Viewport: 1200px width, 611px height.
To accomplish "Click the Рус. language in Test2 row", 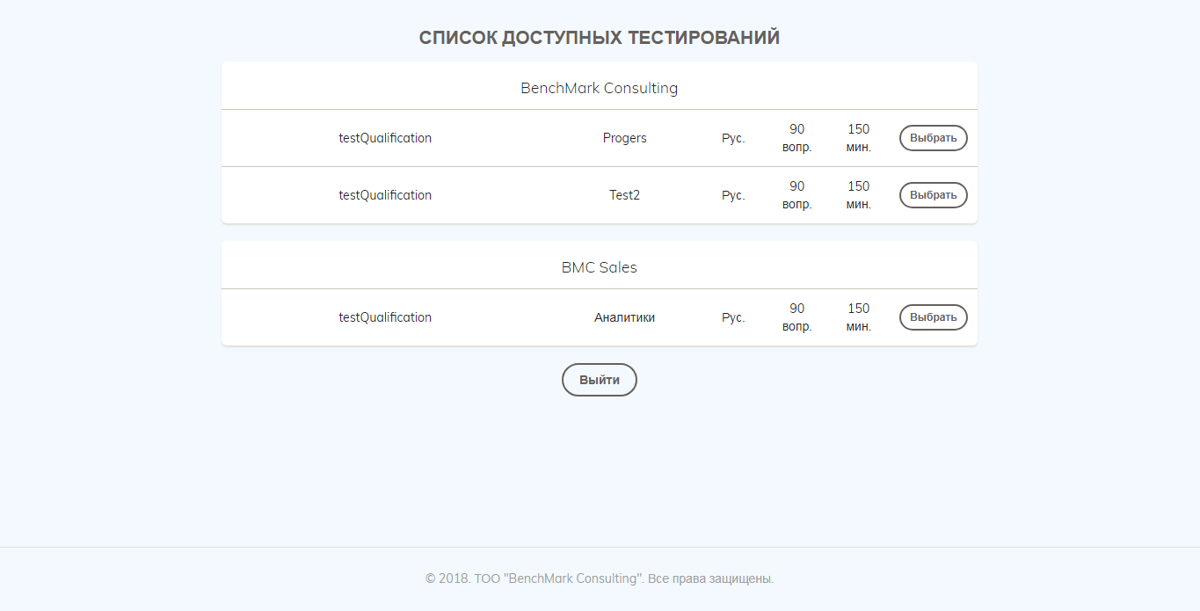I will pyautogui.click(x=733, y=195).
